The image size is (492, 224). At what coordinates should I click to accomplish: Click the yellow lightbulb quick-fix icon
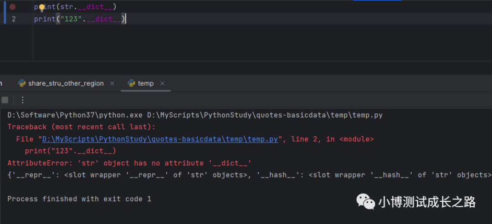point(42,7)
